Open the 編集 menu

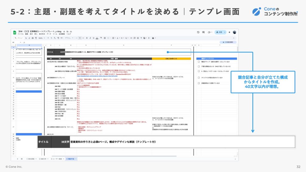coord(27,34)
